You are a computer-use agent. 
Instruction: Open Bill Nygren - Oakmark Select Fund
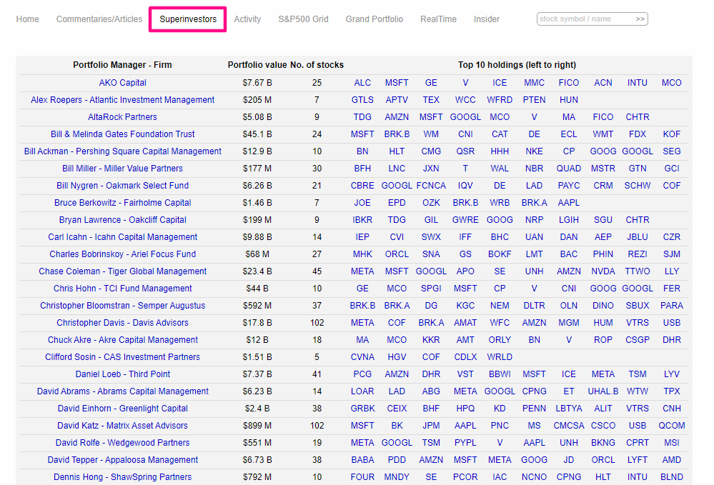click(122, 186)
